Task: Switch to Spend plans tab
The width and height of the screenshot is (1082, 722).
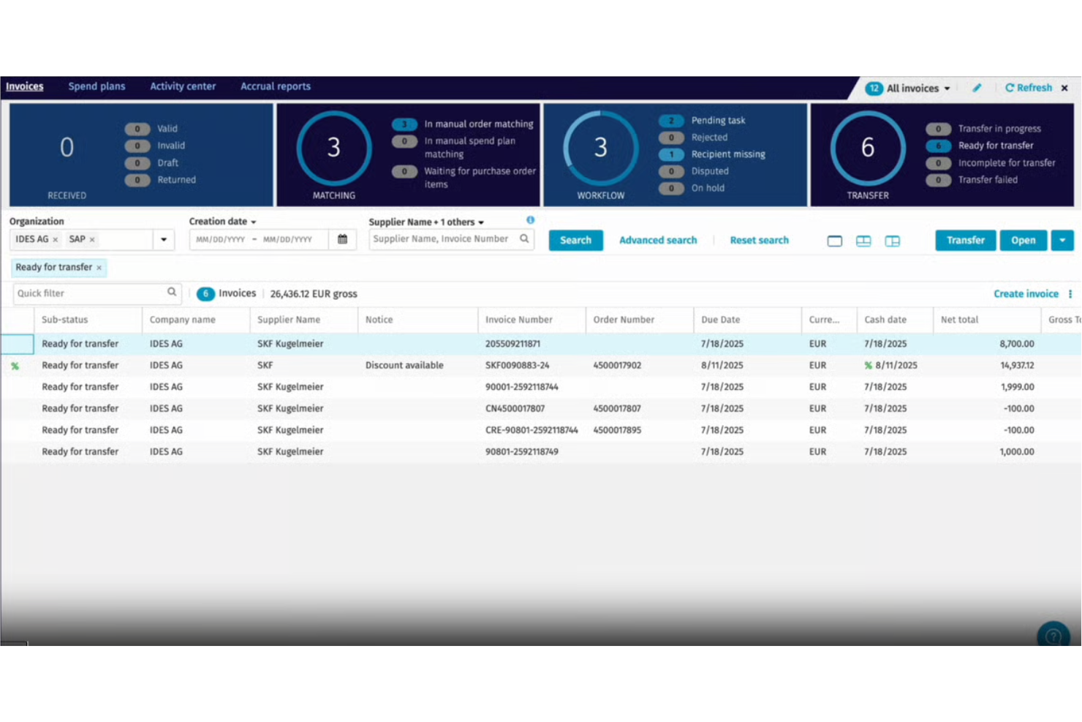Action: tap(97, 86)
